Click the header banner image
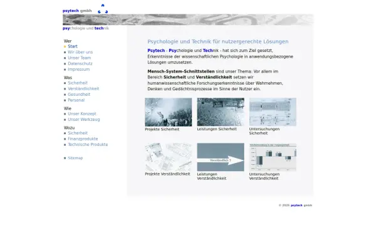The image size is (376, 235). point(188,19)
